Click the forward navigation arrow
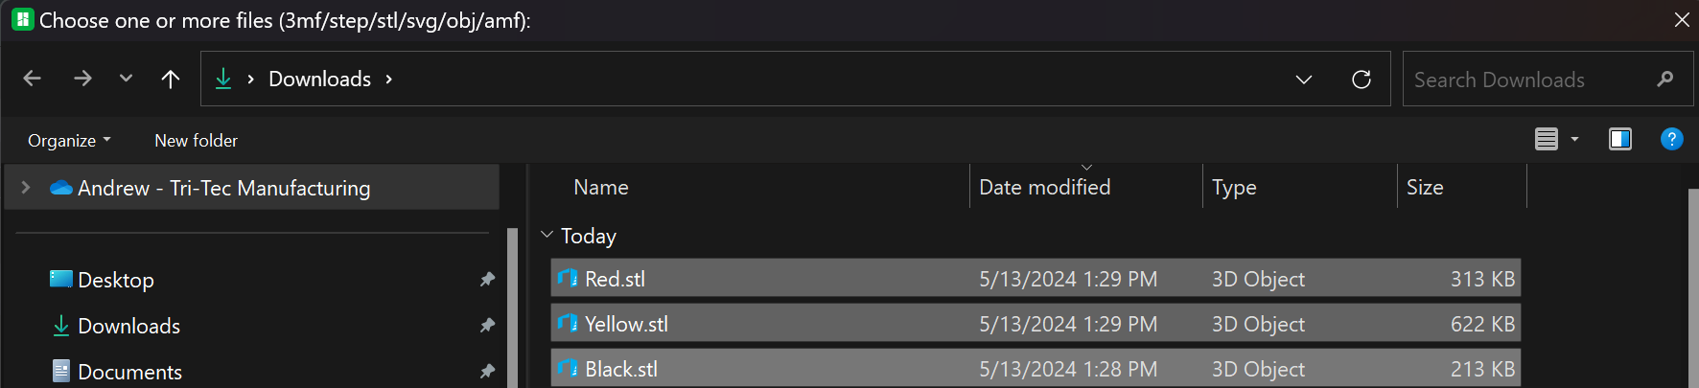 point(83,79)
